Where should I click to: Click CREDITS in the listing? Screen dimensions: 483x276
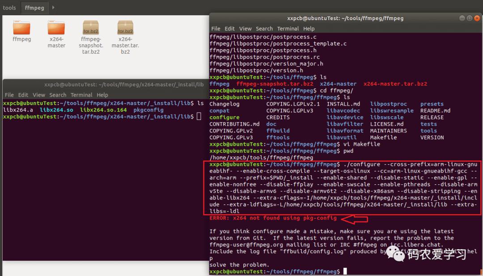278,117
